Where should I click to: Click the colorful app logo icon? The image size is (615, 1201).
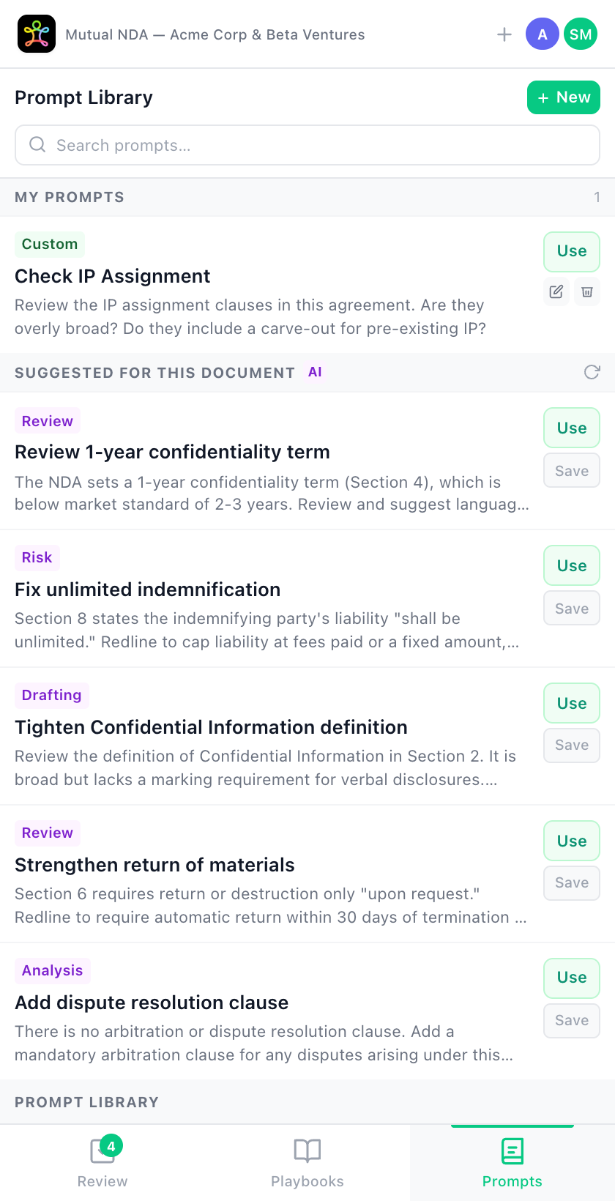37,34
